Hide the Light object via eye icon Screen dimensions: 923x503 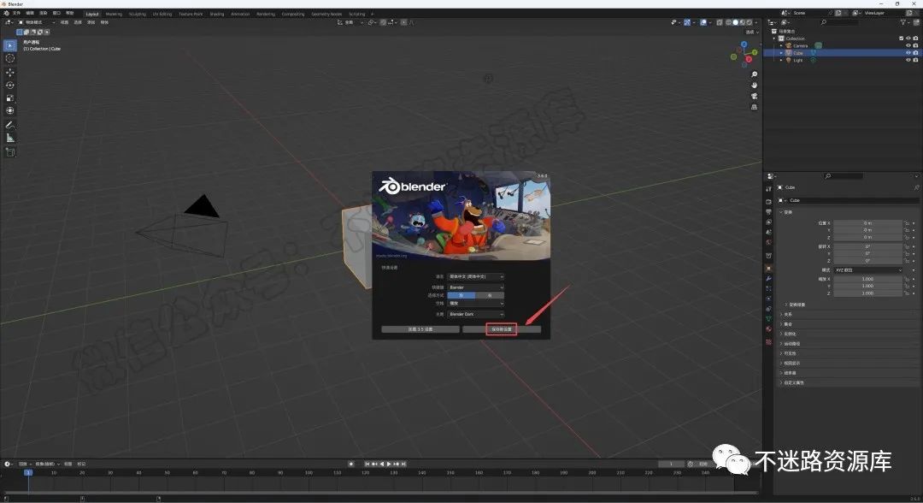[908, 60]
